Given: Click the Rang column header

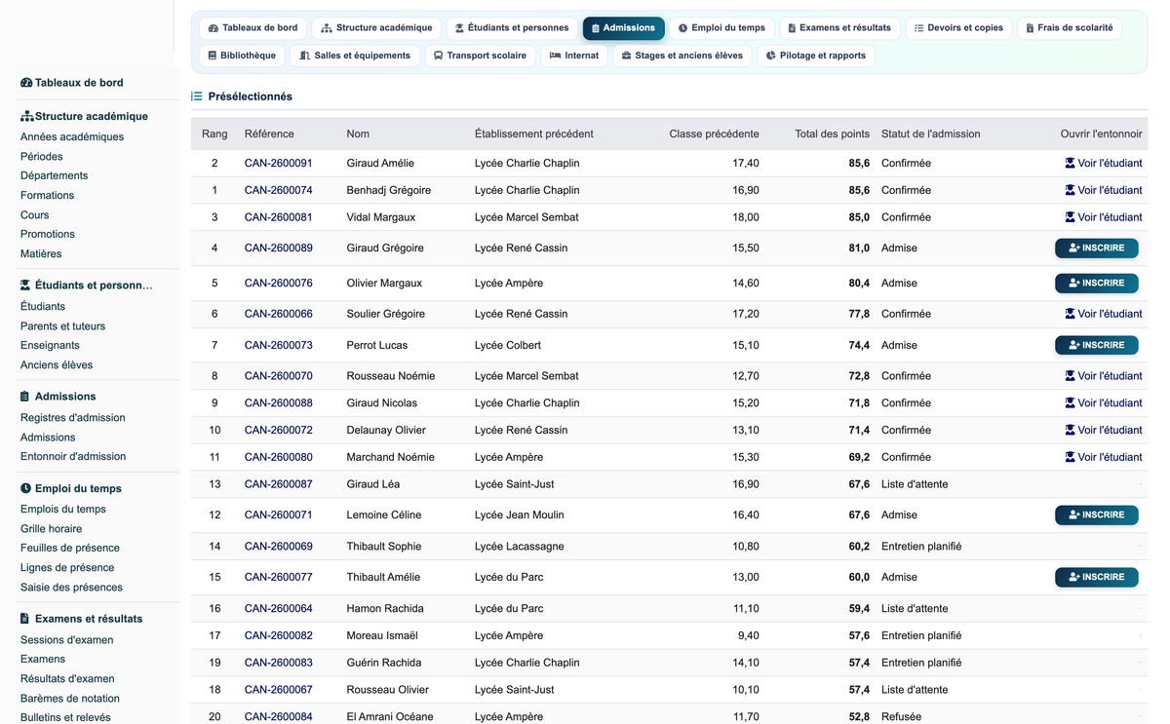Looking at the screenshot, I should [x=214, y=133].
